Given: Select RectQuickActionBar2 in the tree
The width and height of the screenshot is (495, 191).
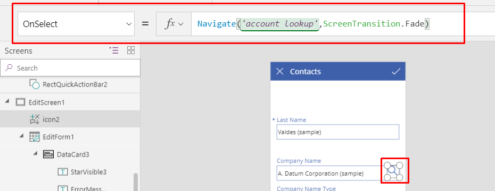Looking at the screenshot, I should 75,84.
